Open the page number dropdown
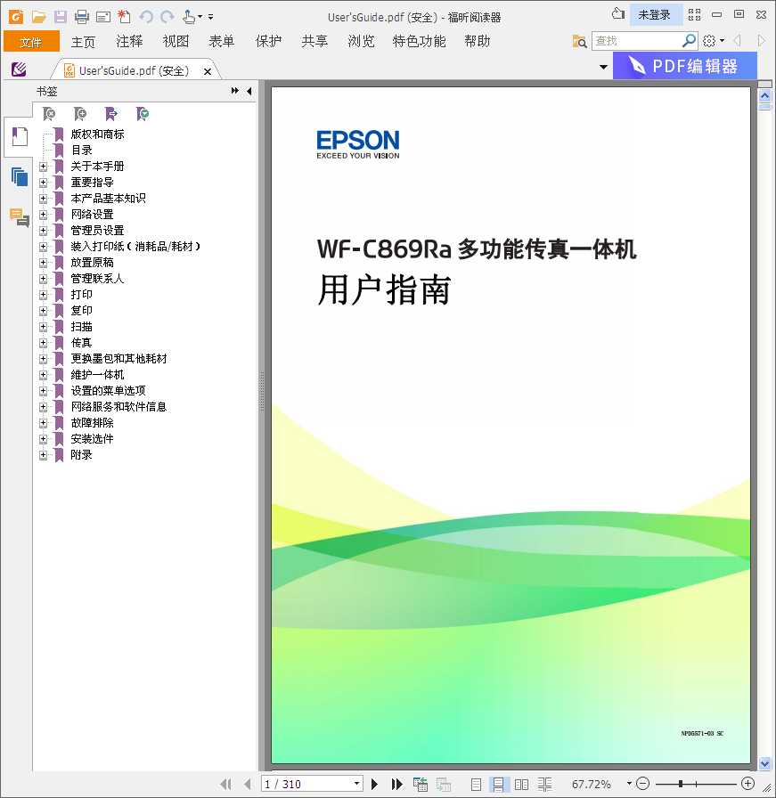 (357, 784)
